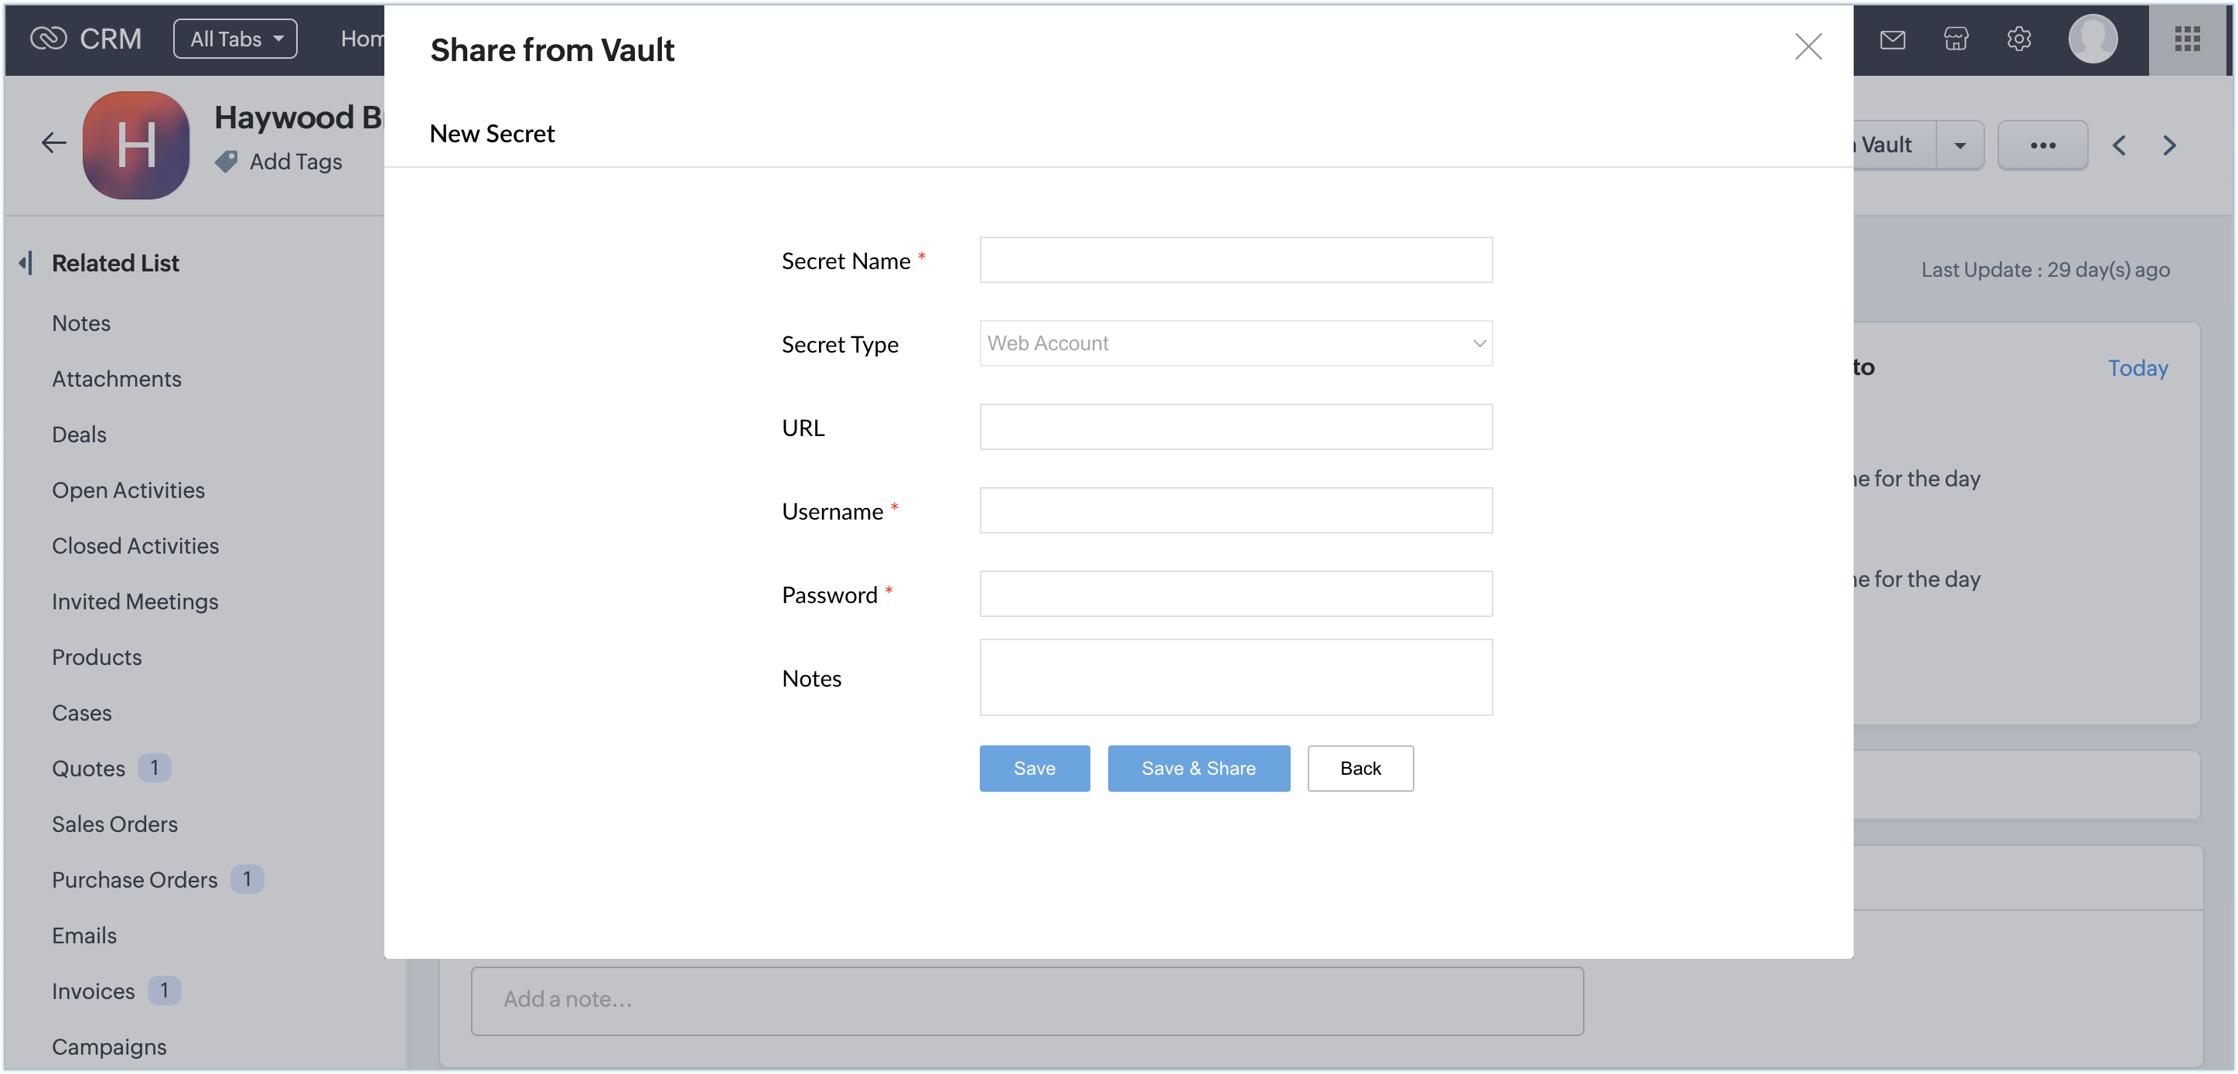This screenshot has width=2238, height=1074.
Task: Open the marketplace store icon
Action: click(1956, 39)
